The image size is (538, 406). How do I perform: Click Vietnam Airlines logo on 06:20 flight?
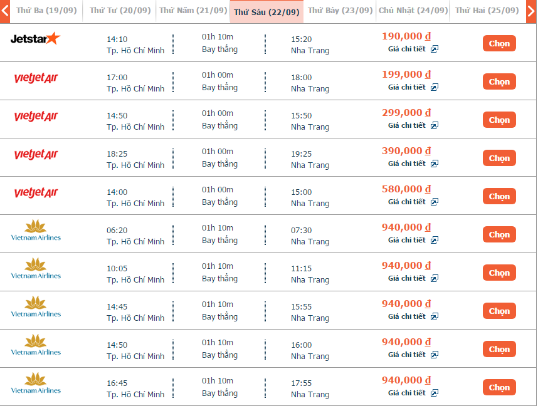pyautogui.click(x=36, y=230)
